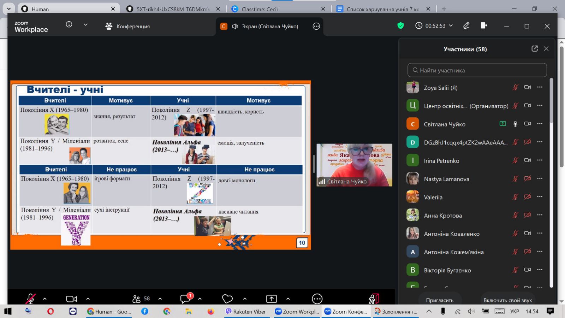Screen dimensions: 565x318
Task: Click the Включить свой звук button
Action: pyautogui.click(x=507, y=300)
